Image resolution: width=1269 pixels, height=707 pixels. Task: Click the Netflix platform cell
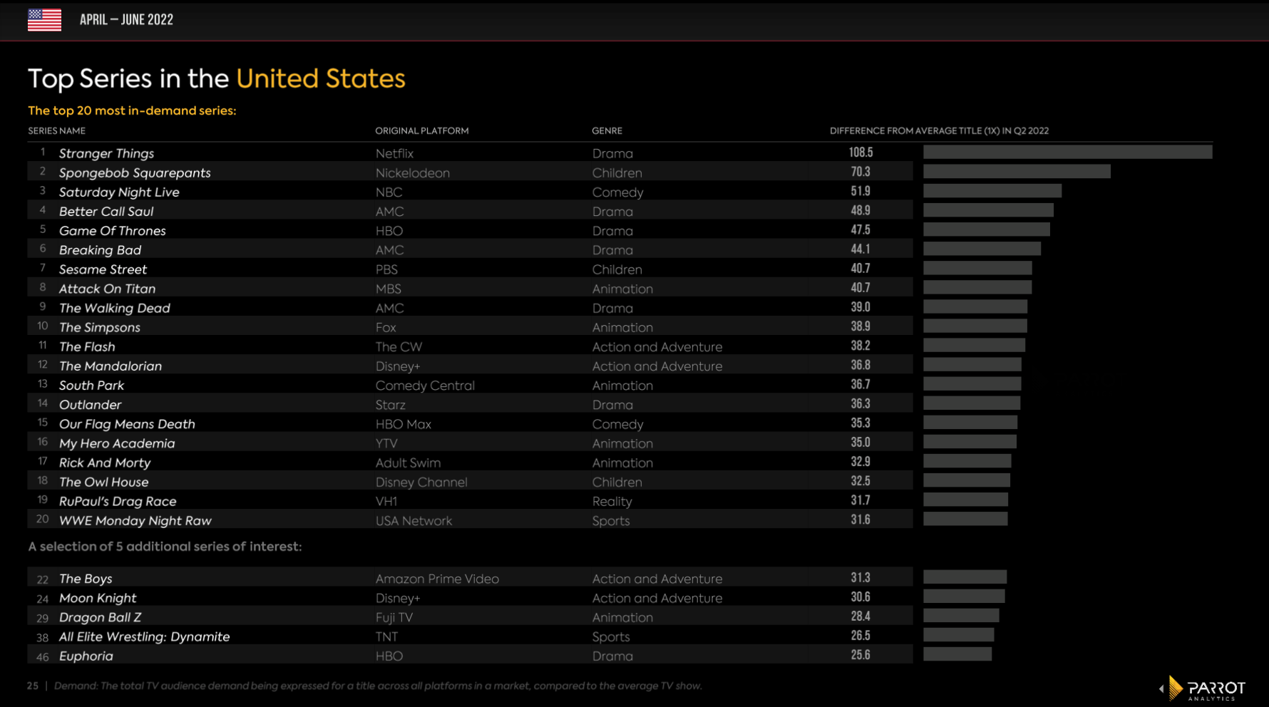click(x=394, y=153)
